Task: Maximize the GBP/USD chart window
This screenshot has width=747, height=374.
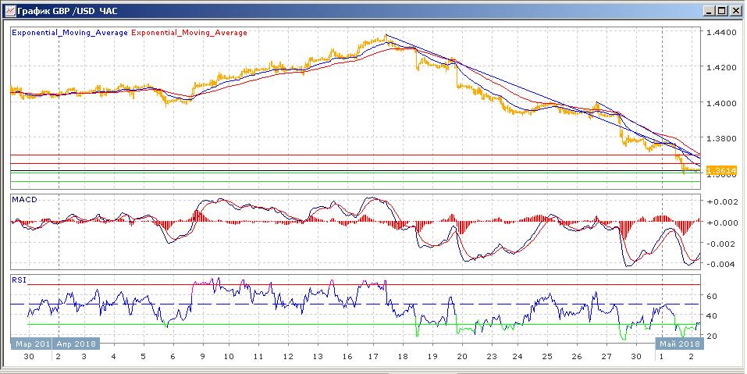Action: click(x=721, y=11)
